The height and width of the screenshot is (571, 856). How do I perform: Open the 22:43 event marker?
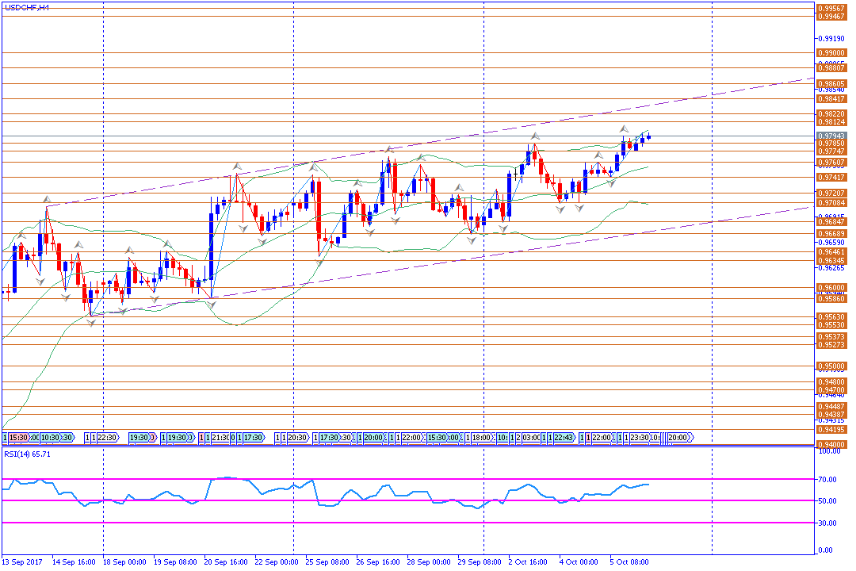562,437
